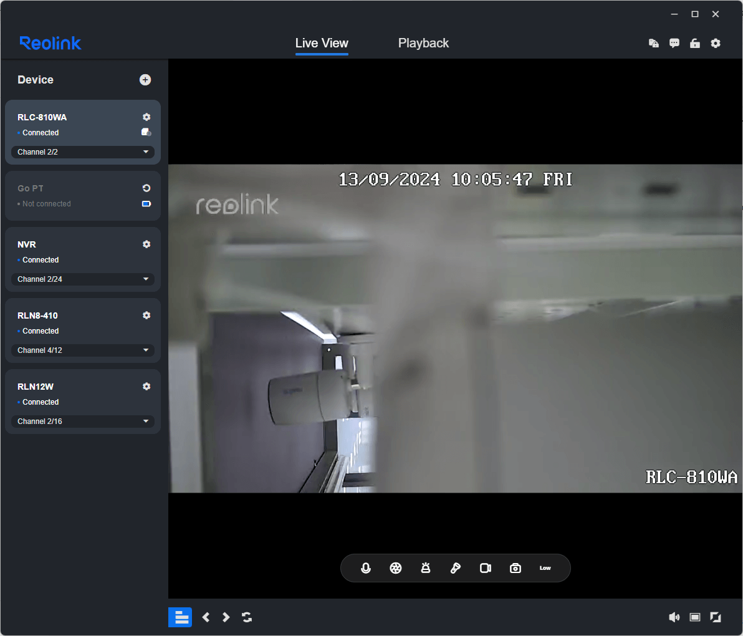Change the screen layout view
The image size is (743, 636).
point(694,617)
